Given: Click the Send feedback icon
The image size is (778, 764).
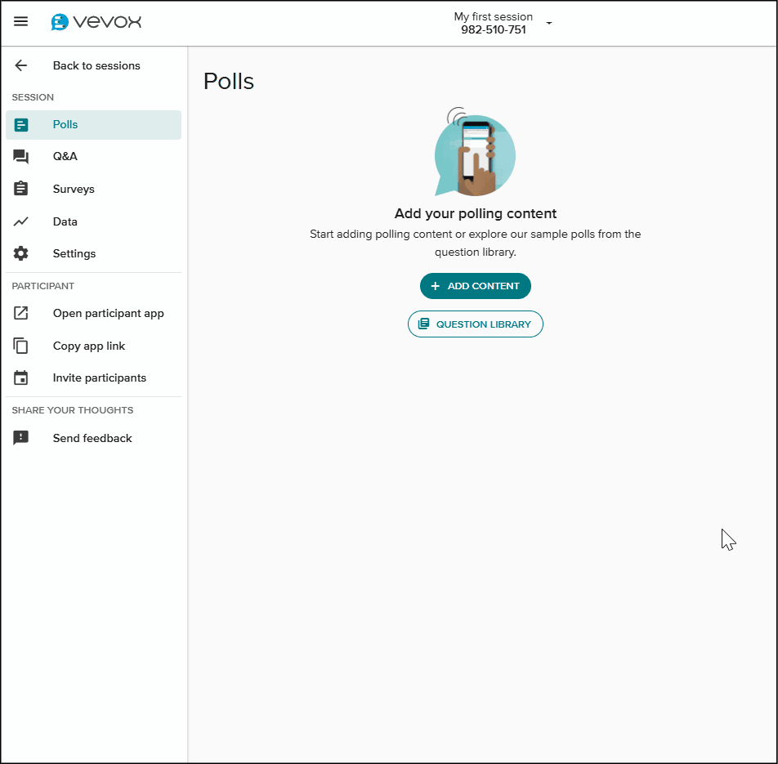Looking at the screenshot, I should (21, 438).
